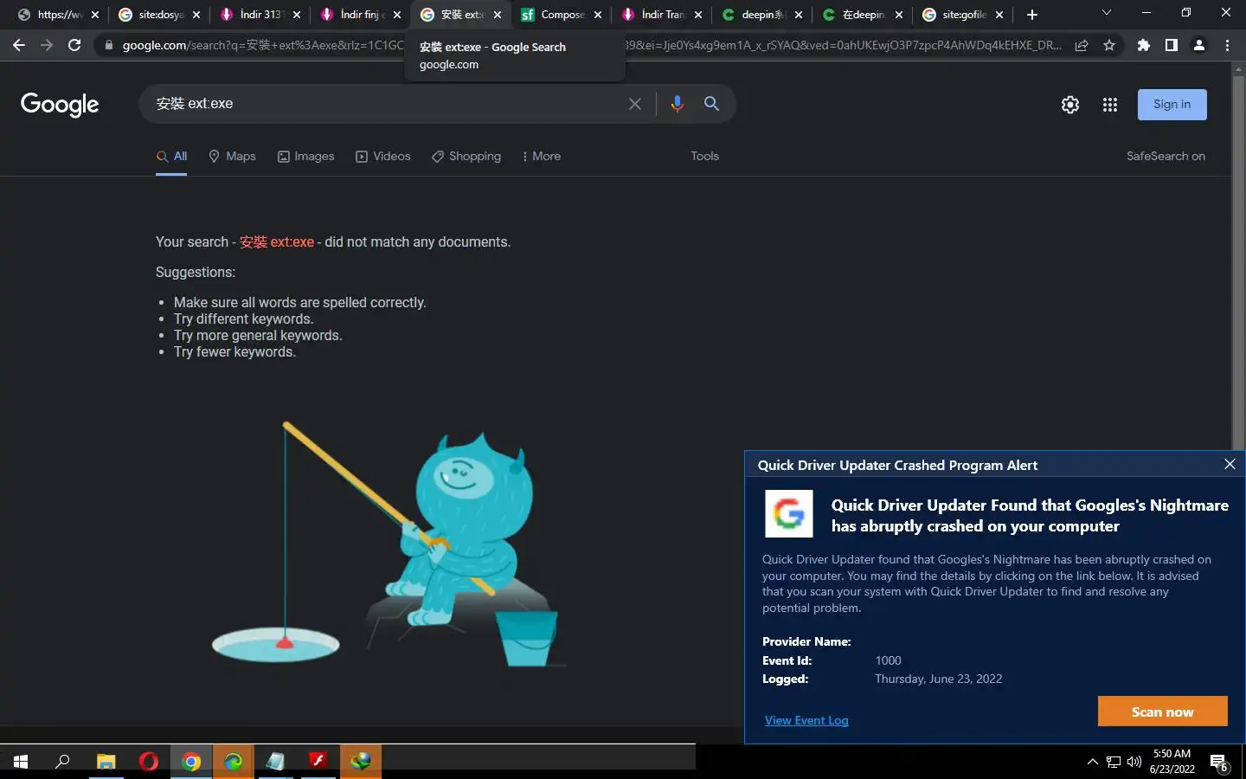The height and width of the screenshot is (779, 1246).
Task: Click the Scan now button
Action: (x=1162, y=711)
